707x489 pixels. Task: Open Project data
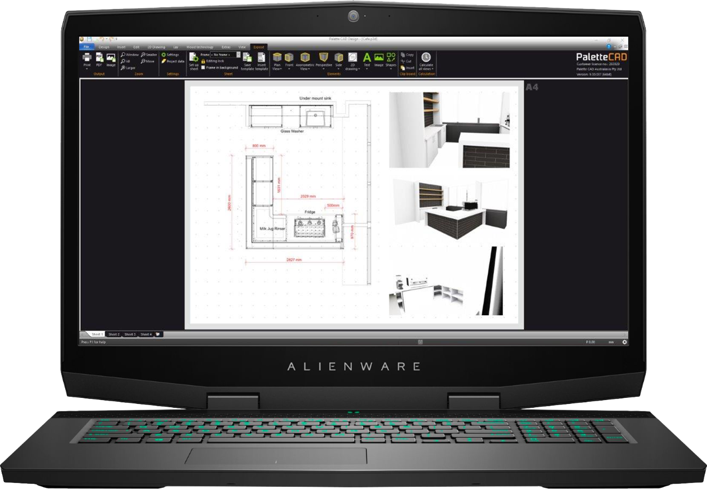172,61
